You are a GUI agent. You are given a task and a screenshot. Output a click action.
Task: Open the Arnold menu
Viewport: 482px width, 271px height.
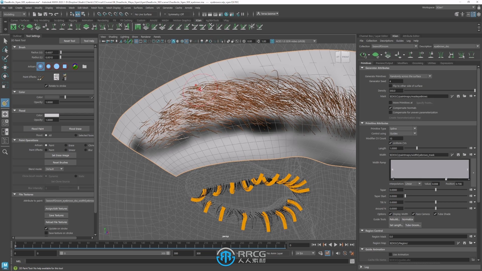click(188, 8)
